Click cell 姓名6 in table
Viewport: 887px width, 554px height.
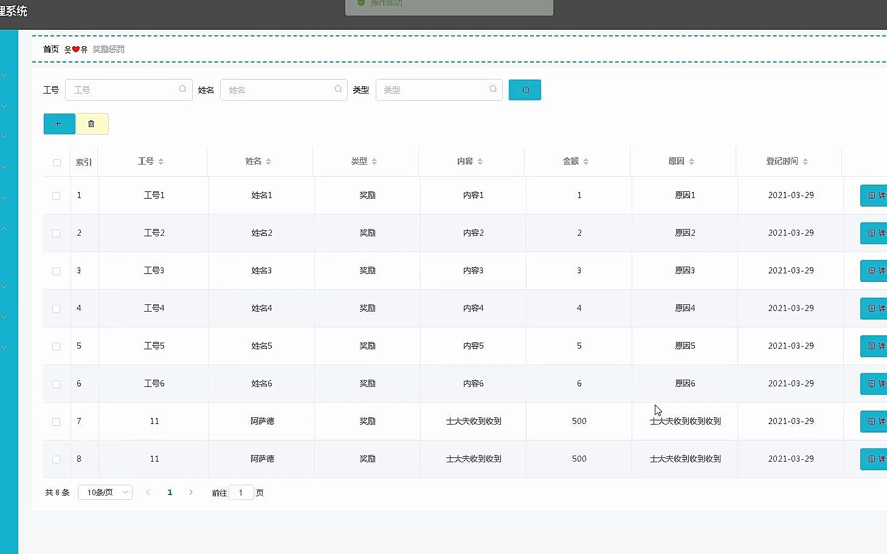click(x=261, y=383)
